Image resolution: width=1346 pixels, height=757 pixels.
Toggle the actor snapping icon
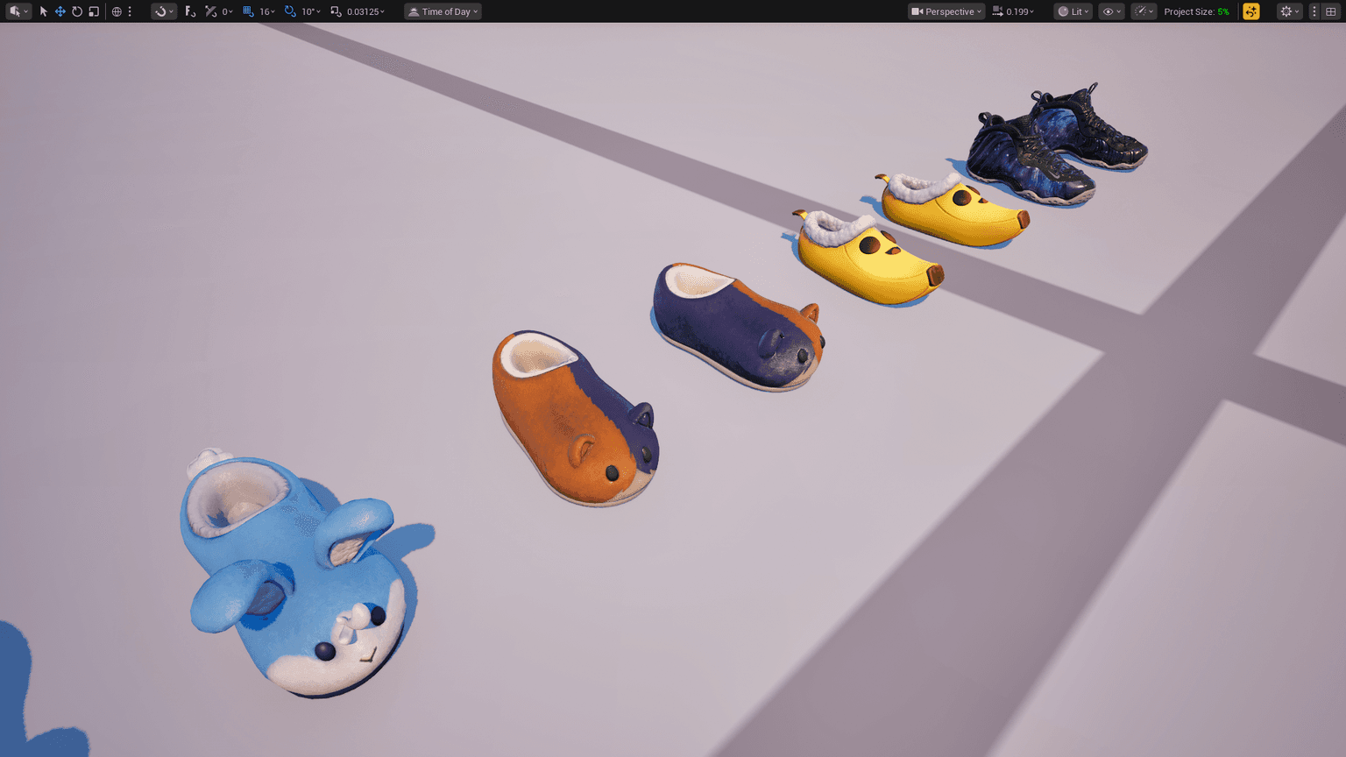click(x=210, y=11)
